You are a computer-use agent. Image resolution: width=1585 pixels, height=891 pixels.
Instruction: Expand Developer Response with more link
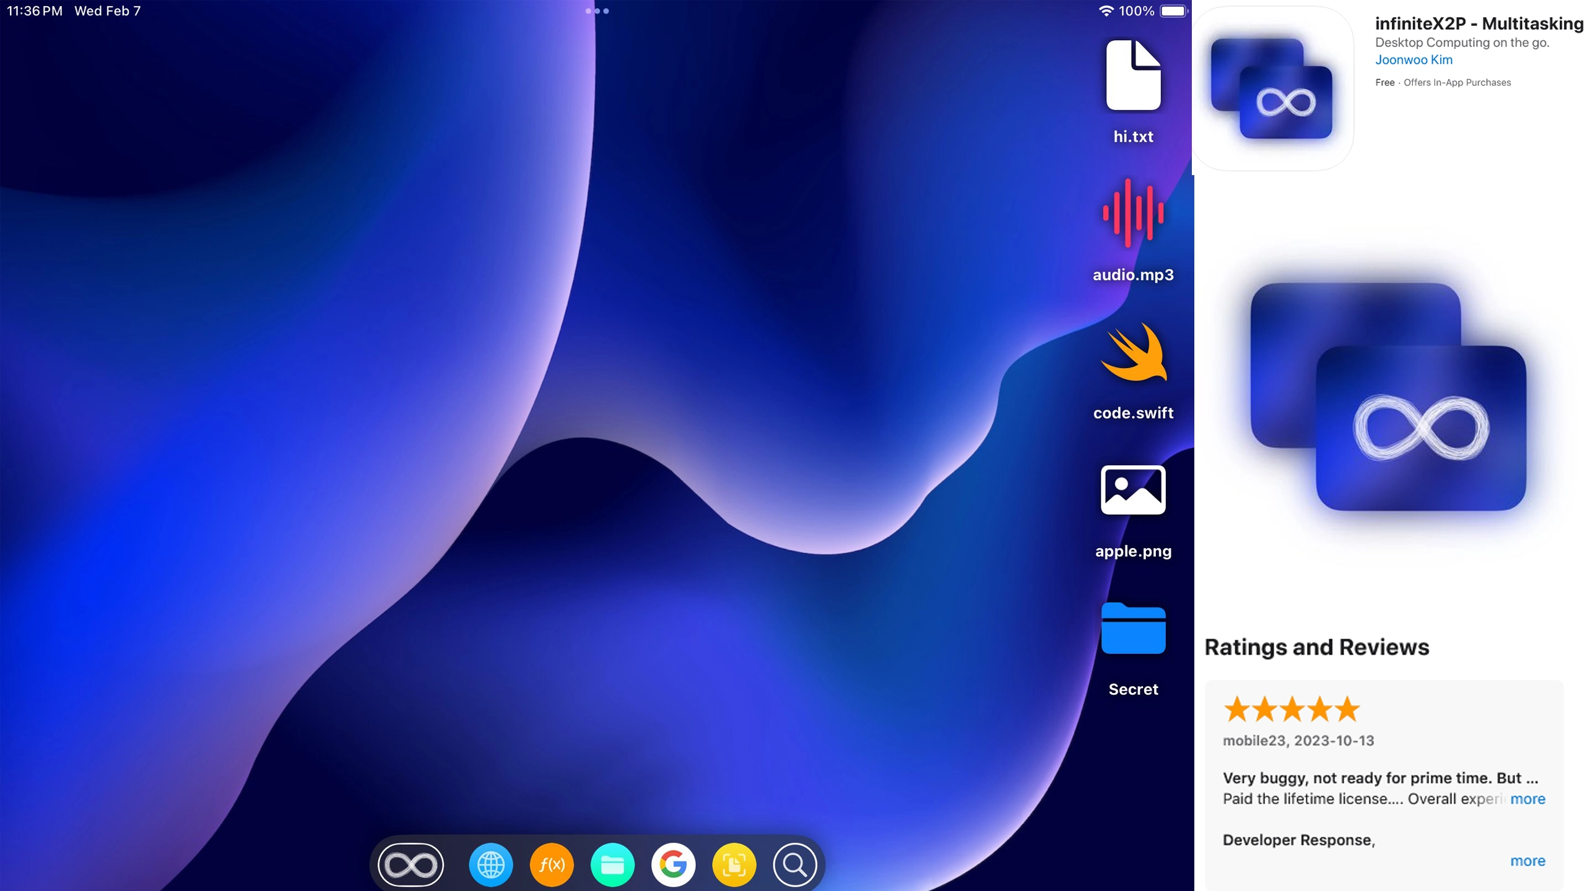coord(1527,861)
